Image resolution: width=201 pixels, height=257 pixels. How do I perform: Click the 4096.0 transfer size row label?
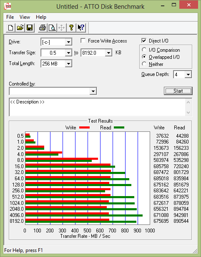coord(17,215)
